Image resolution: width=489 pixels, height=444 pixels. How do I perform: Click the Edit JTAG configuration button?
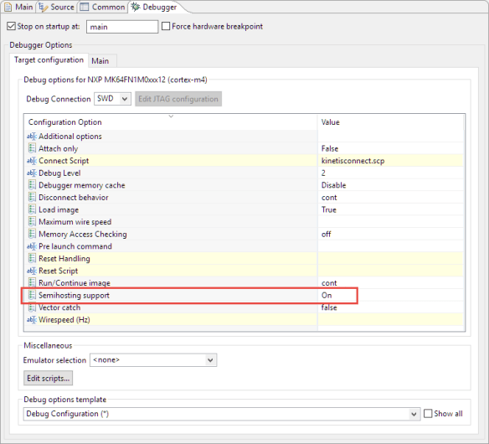(178, 99)
